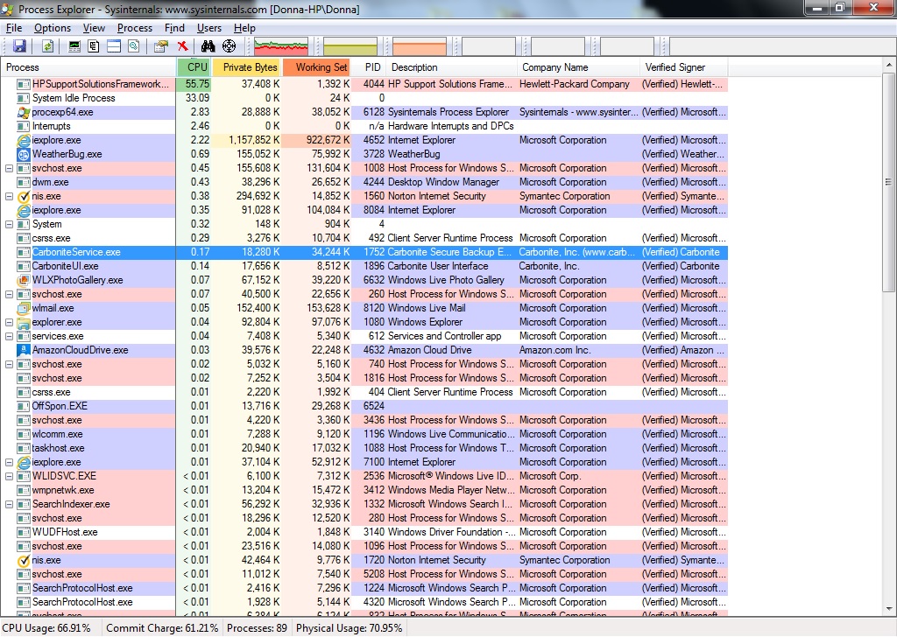Screen dimensions: 897x637
Task: Click the Process Explorer title bar icon
Action: pos(8,9)
